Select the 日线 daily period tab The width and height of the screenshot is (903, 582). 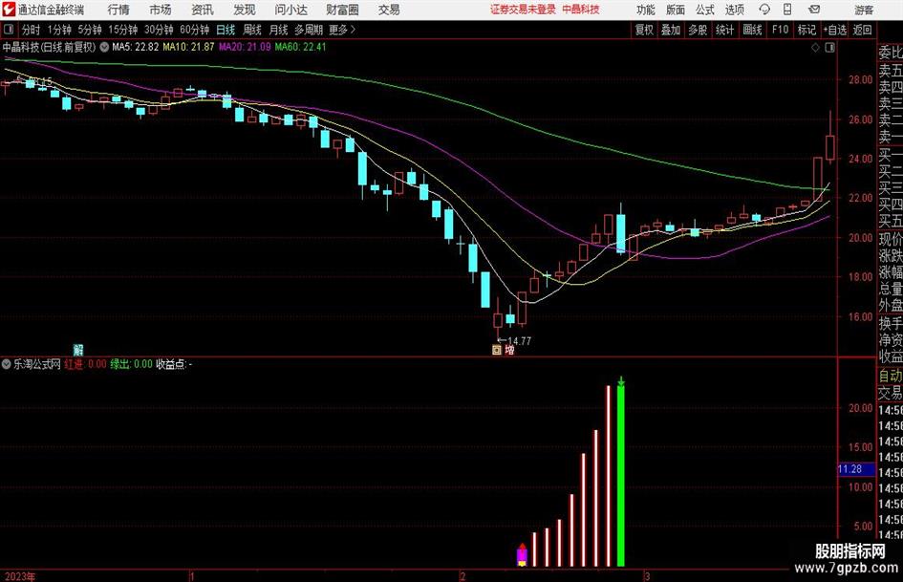226,30
